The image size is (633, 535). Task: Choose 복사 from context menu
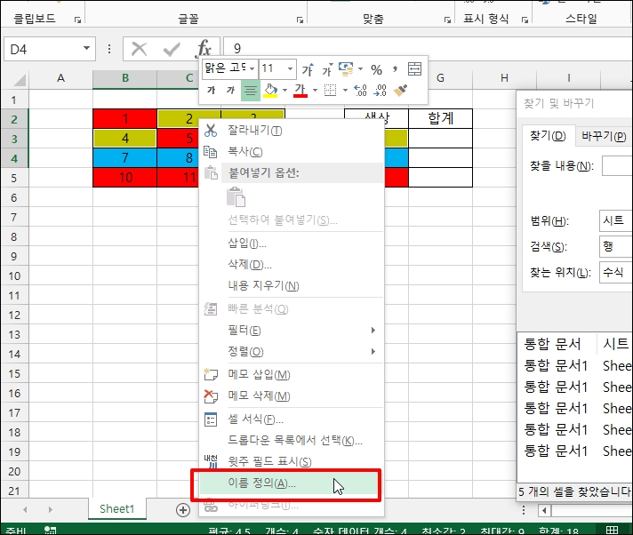click(x=291, y=152)
